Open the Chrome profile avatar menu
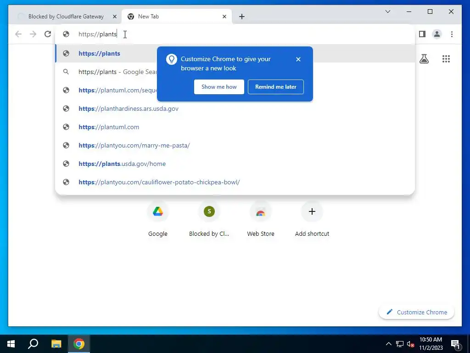Image resolution: width=470 pixels, height=353 pixels. [x=437, y=34]
